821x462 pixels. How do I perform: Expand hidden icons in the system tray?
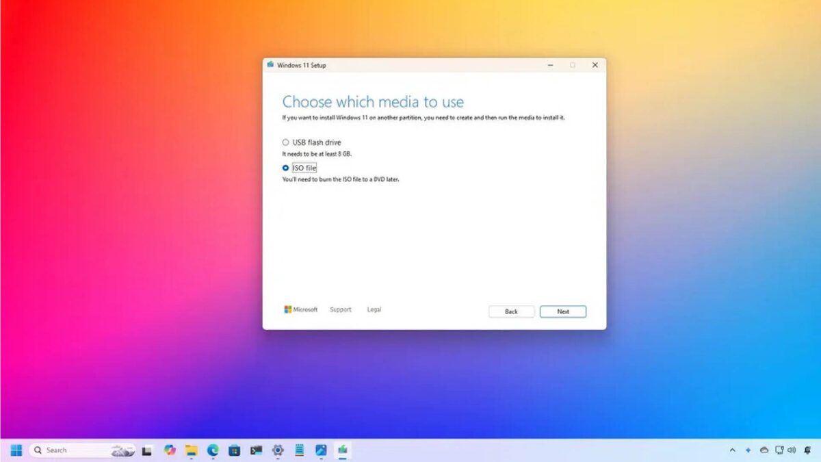point(733,450)
